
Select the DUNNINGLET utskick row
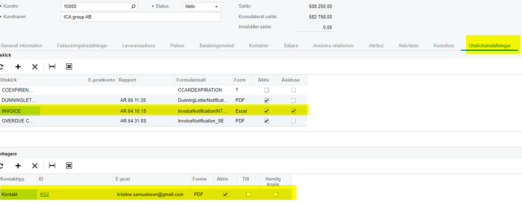pyautogui.click(x=154, y=100)
